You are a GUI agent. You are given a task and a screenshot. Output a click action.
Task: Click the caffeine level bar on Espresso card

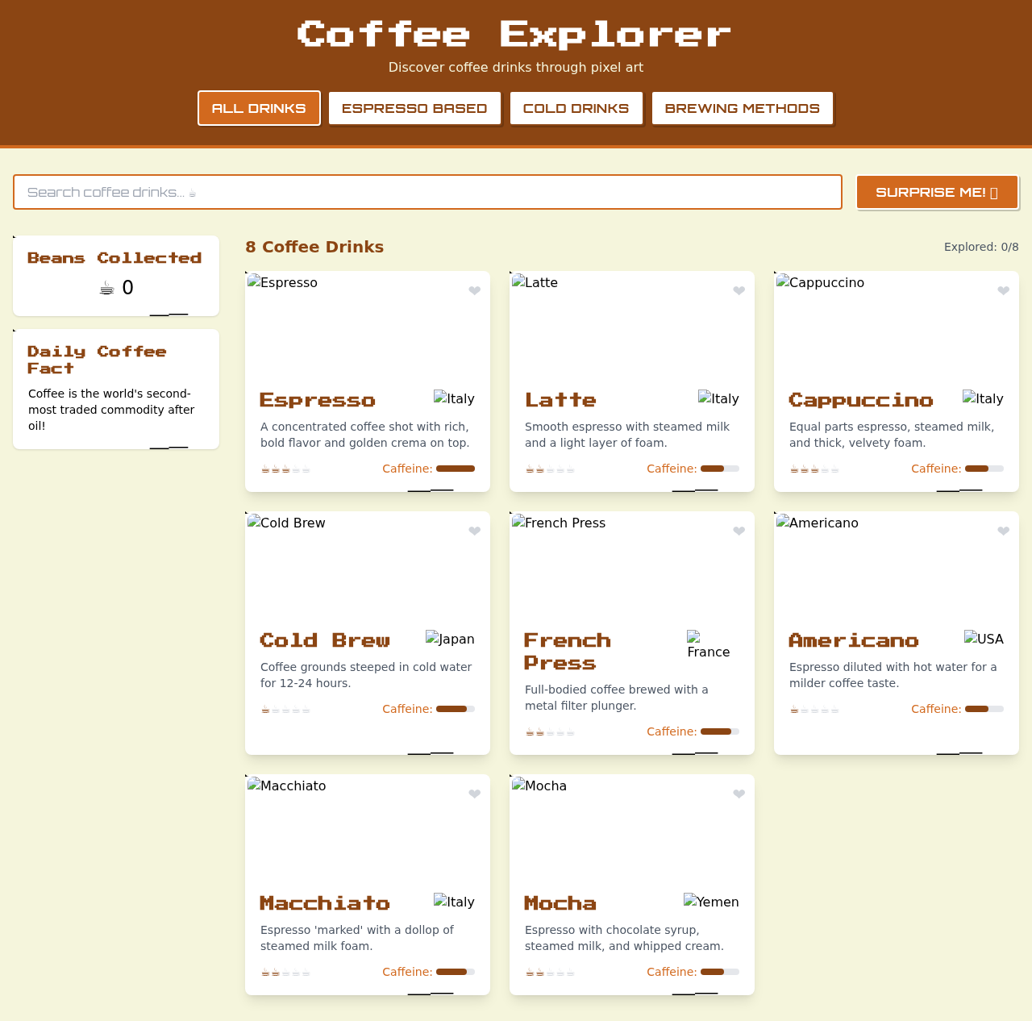[454, 468]
